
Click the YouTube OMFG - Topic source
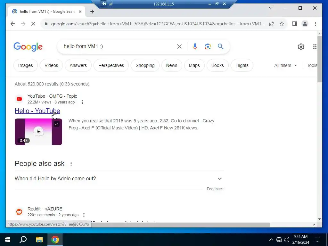(x=52, y=96)
